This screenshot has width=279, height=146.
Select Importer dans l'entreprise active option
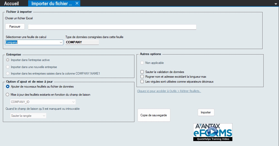pos(8,60)
